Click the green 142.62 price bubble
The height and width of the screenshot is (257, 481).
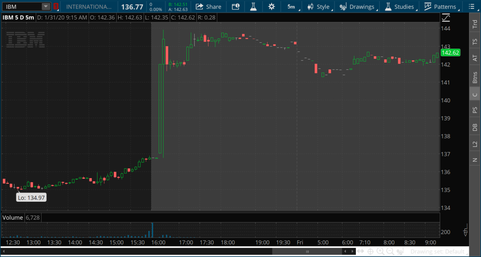[x=450, y=53]
